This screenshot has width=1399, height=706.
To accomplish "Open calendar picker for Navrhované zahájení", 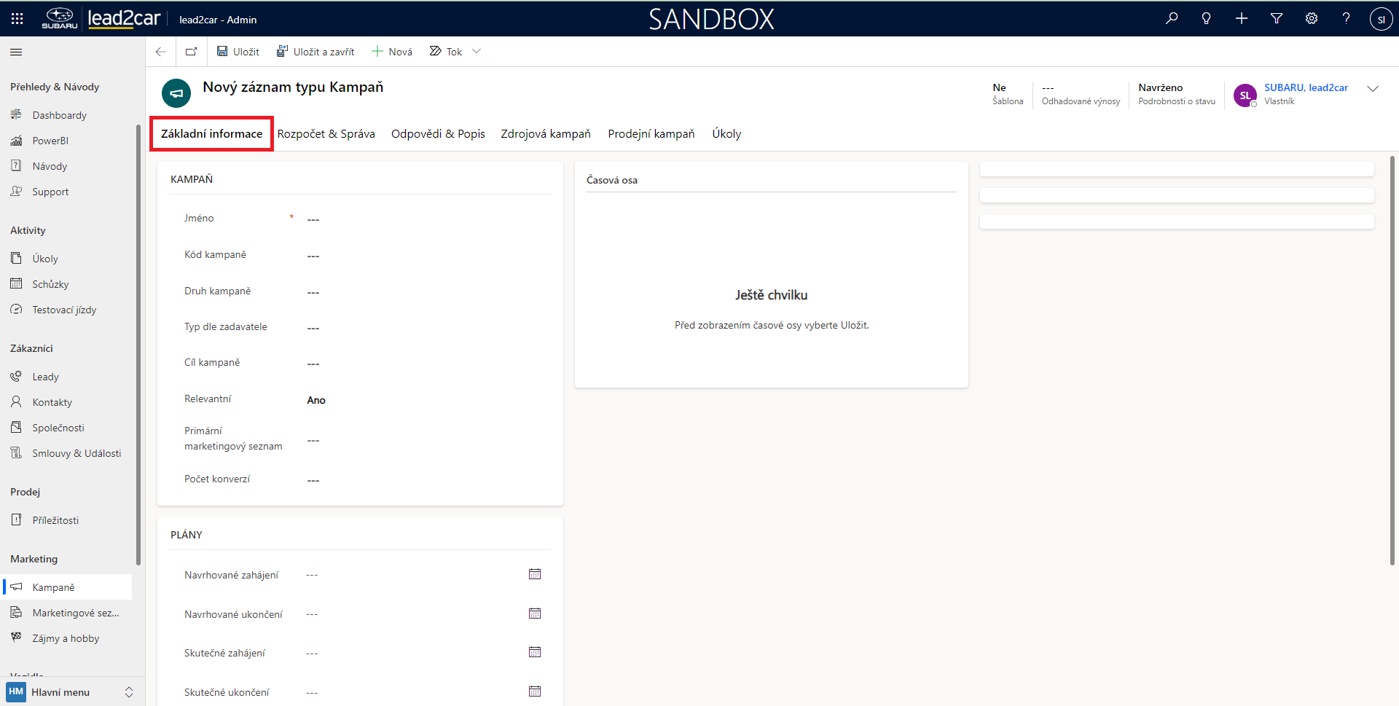I will click(535, 574).
